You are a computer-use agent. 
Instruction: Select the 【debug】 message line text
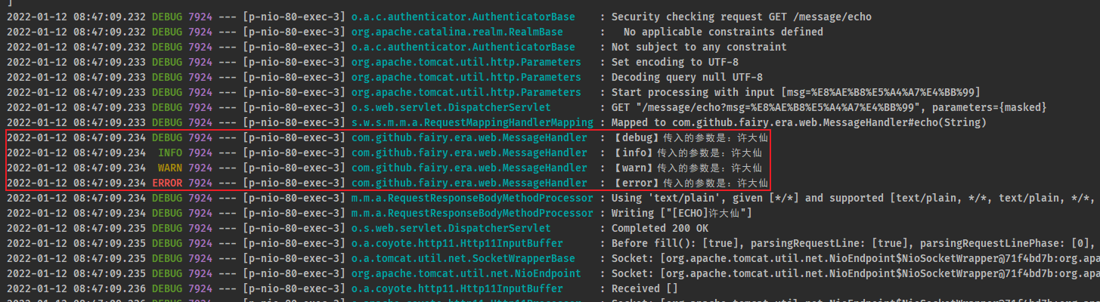coord(686,137)
